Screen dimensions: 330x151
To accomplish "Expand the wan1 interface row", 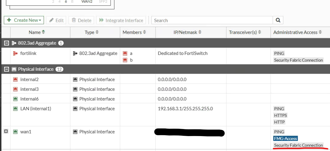I will pyautogui.click(x=6, y=132).
